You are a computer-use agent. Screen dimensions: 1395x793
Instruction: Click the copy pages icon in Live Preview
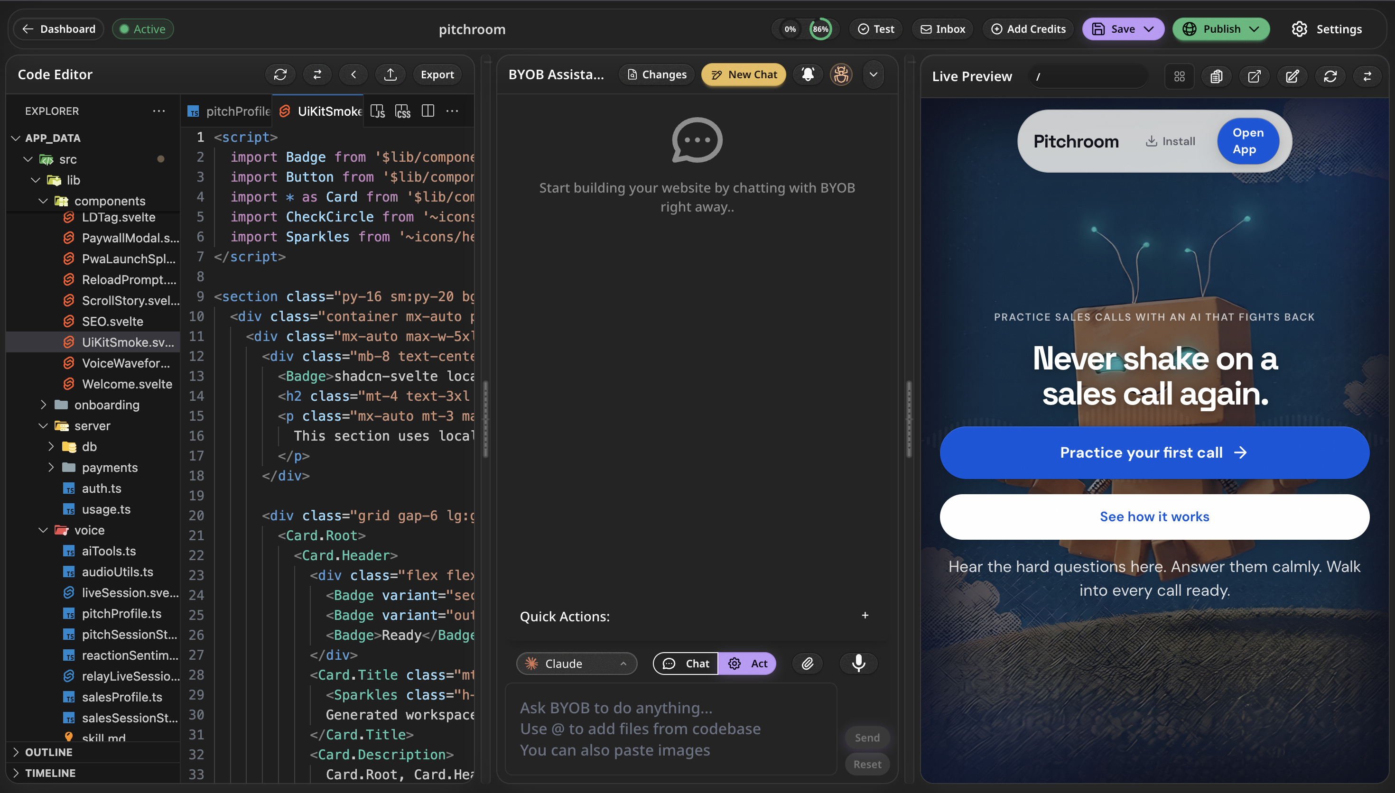1216,76
